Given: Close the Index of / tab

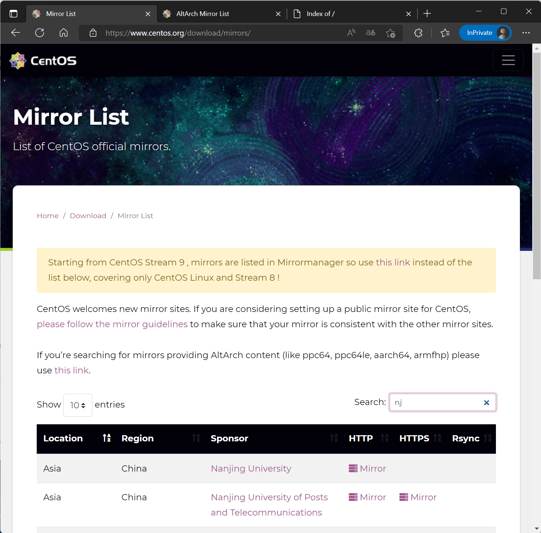Looking at the screenshot, I should [x=409, y=14].
